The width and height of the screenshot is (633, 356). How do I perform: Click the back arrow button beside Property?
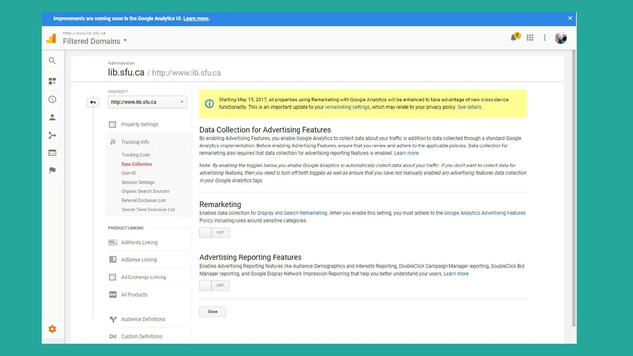93,102
